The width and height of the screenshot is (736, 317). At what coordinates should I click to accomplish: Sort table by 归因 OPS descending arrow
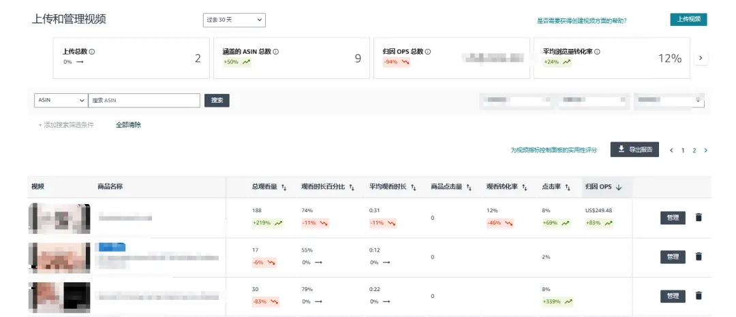pyautogui.click(x=619, y=187)
